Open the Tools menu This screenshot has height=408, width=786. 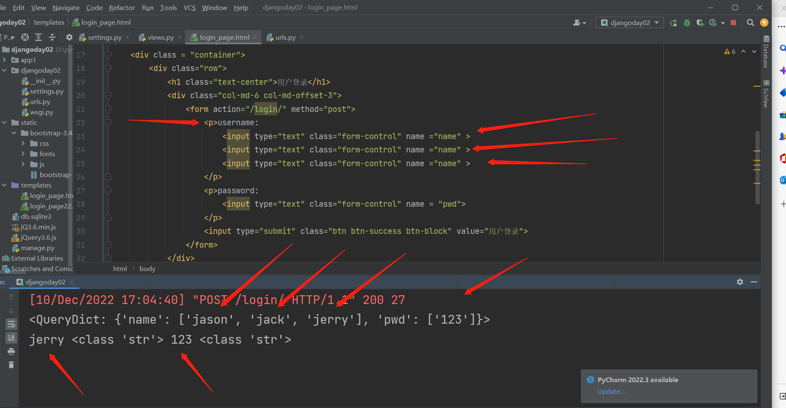(168, 8)
